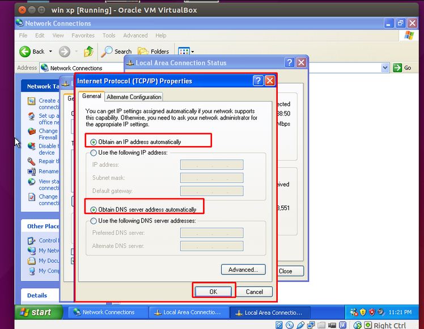Open the View menu

coord(58,35)
